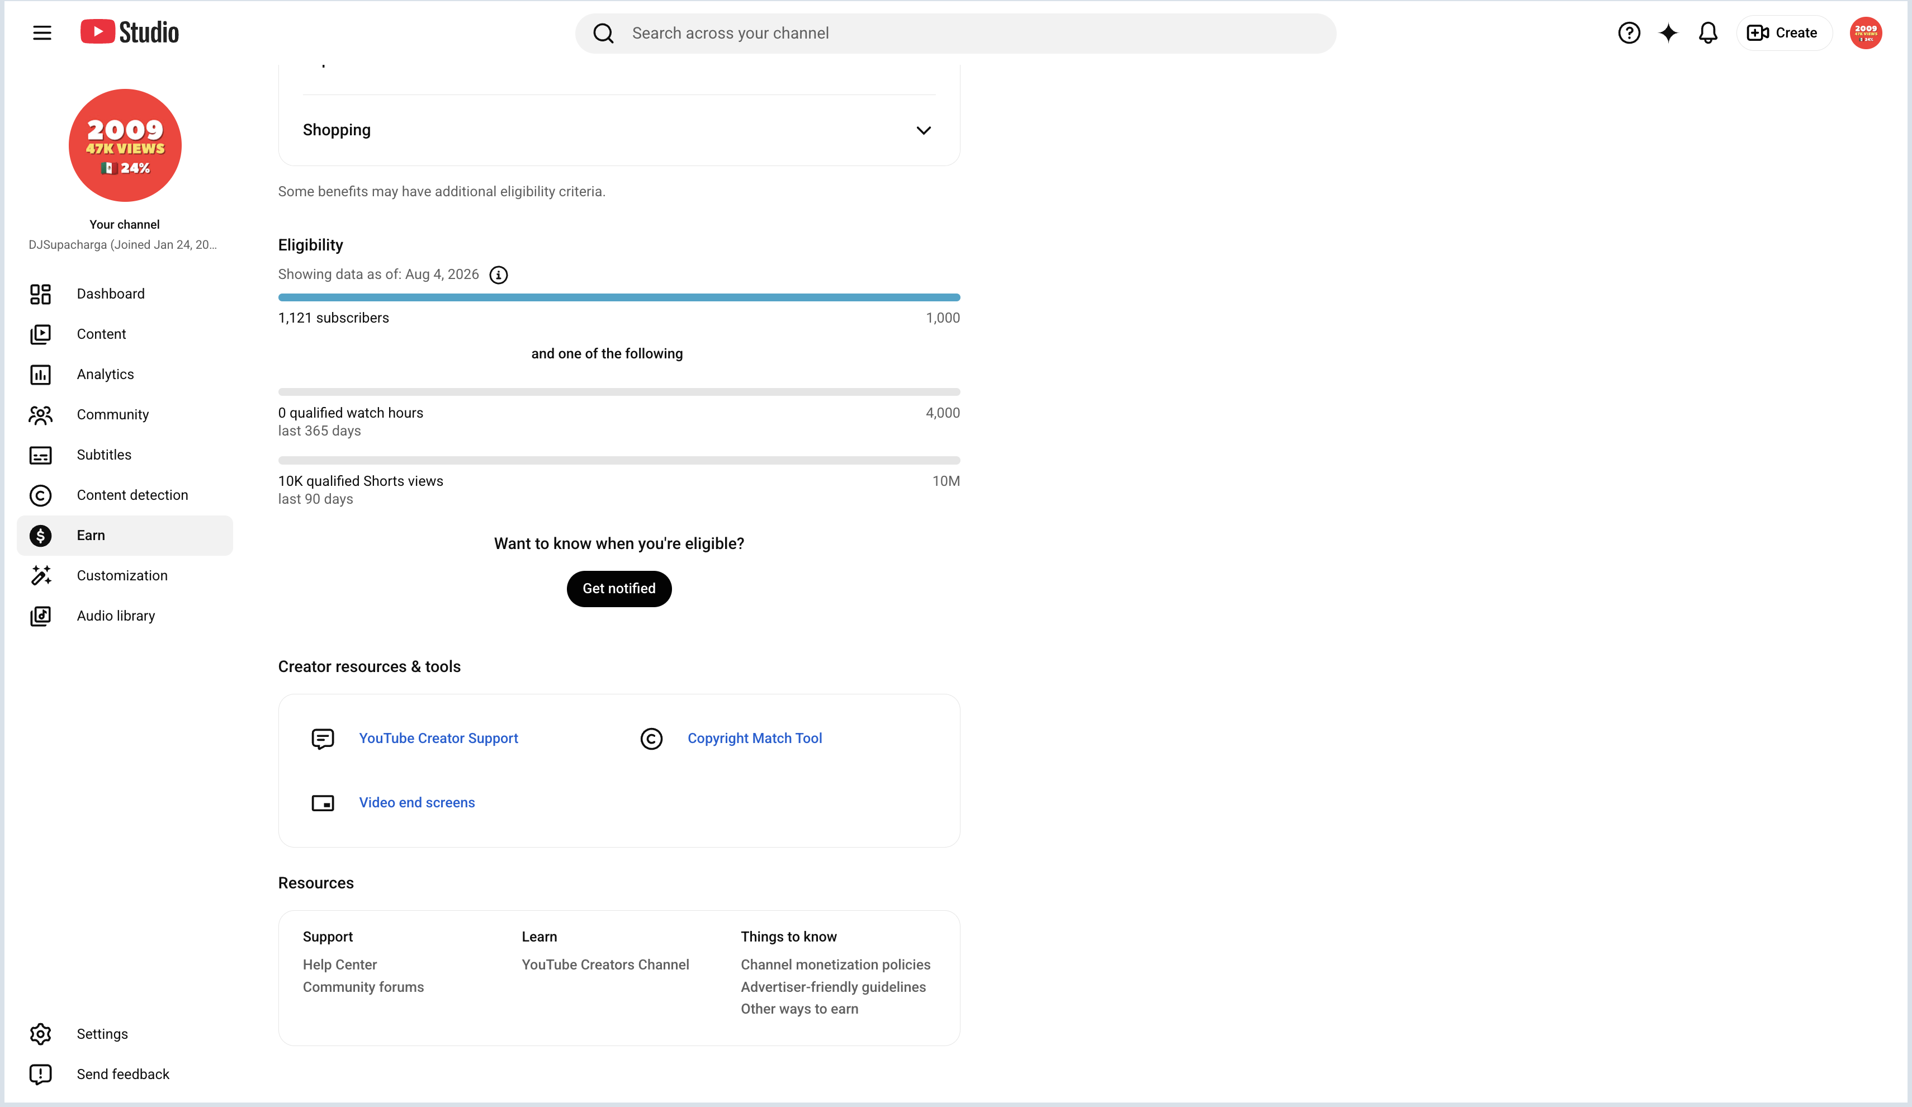This screenshot has height=1107, width=1912.
Task: Select Subtitles in the sidebar
Action: pyautogui.click(x=125, y=455)
